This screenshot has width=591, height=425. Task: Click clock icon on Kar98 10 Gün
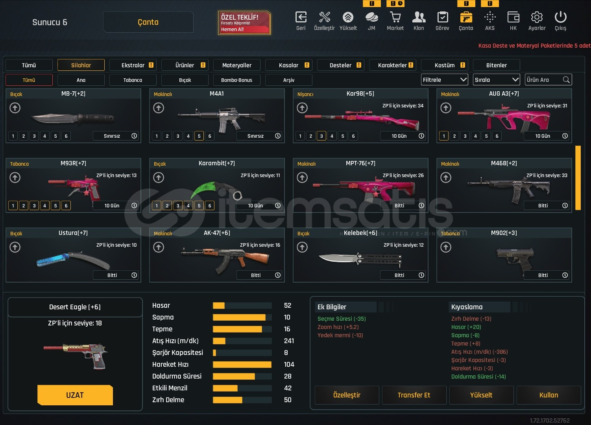[421, 136]
